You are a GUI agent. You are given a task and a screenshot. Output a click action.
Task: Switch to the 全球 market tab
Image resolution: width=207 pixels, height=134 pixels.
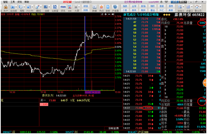pyautogui.click(x=134, y=6)
